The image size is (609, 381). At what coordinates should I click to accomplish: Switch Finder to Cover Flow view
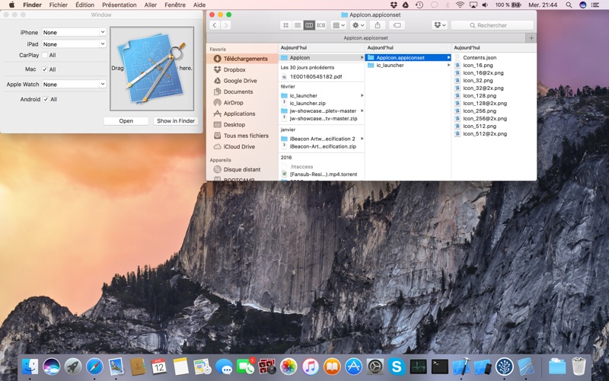[x=320, y=25]
